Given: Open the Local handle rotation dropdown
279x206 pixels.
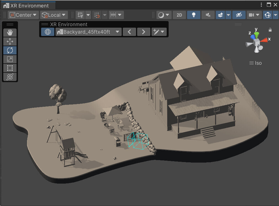Looking at the screenshot, I should tap(54, 15).
